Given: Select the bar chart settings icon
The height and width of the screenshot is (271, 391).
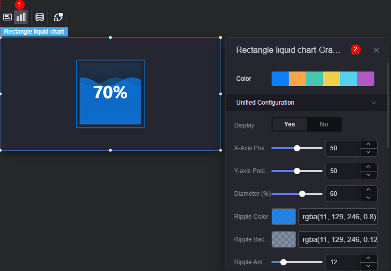Looking at the screenshot, I should 21,17.
